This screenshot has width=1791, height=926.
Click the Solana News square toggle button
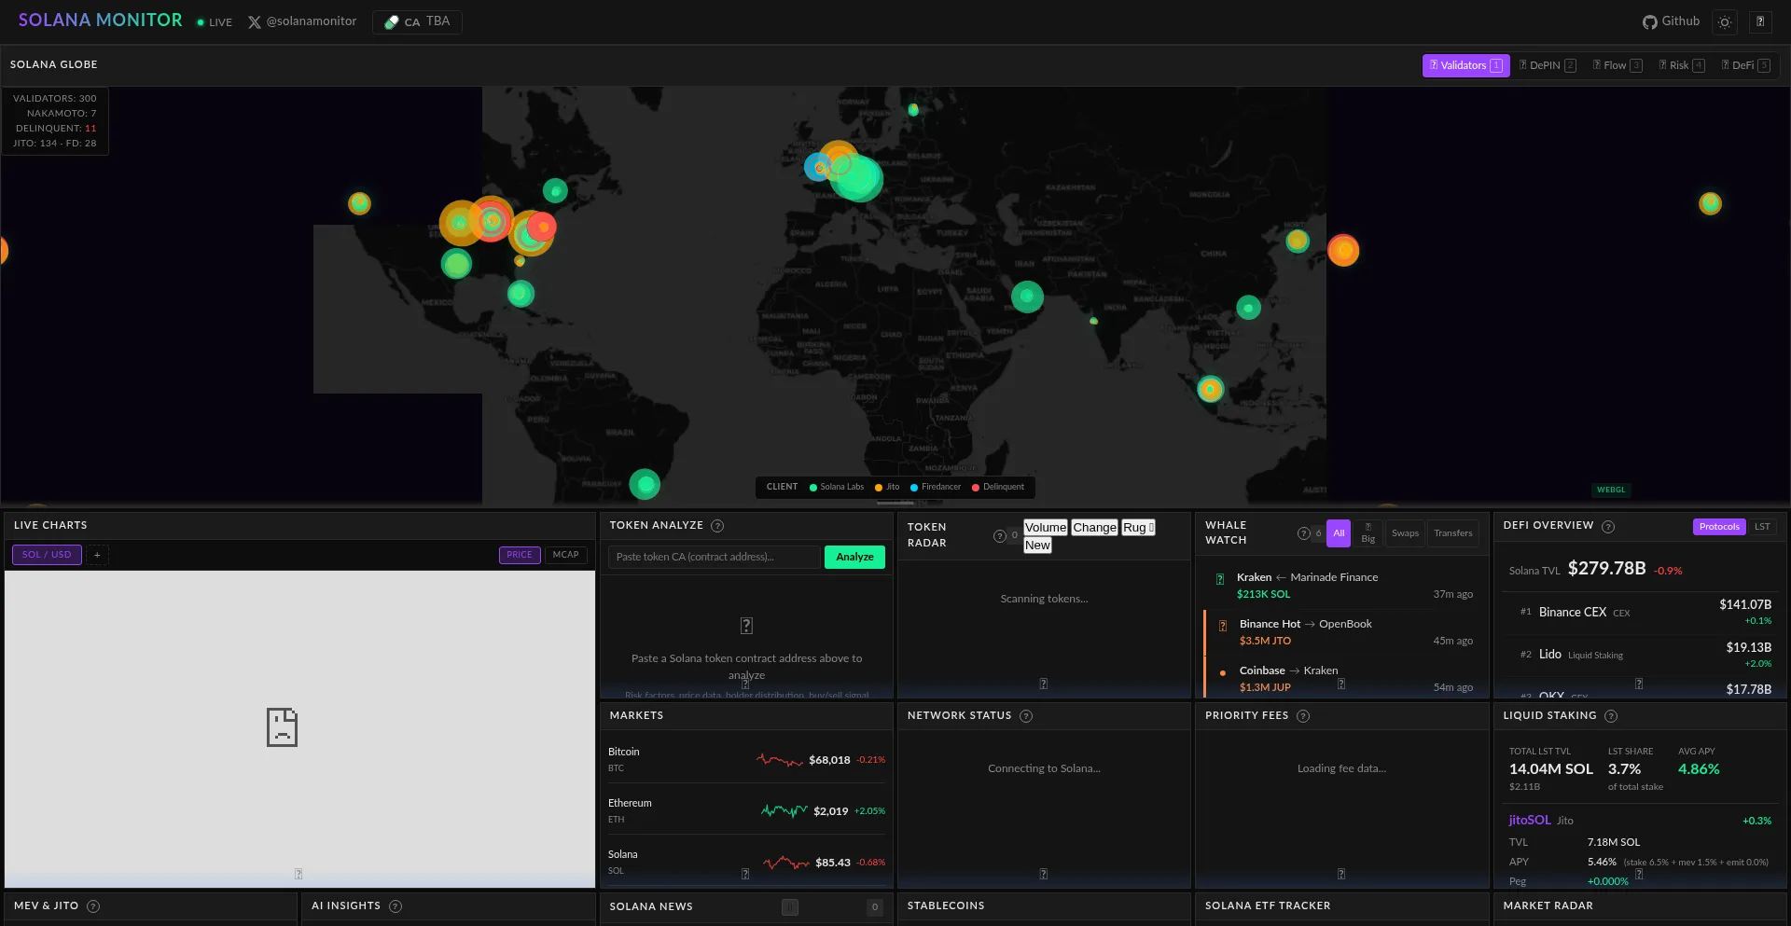(x=790, y=907)
